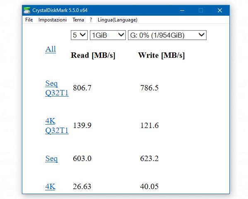The height and width of the screenshot is (199, 248).
Task: Open the File menu
Action: point(29,20)
